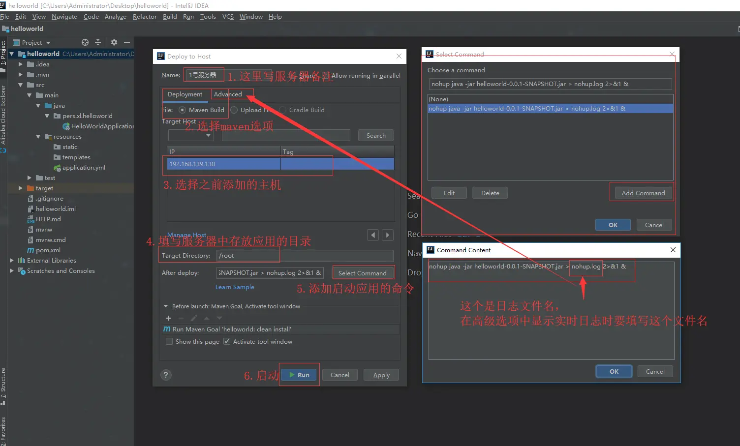Select host row 192.168.139.130
Image resolution: width=740 pixels, height=446 pixels.
280,164
